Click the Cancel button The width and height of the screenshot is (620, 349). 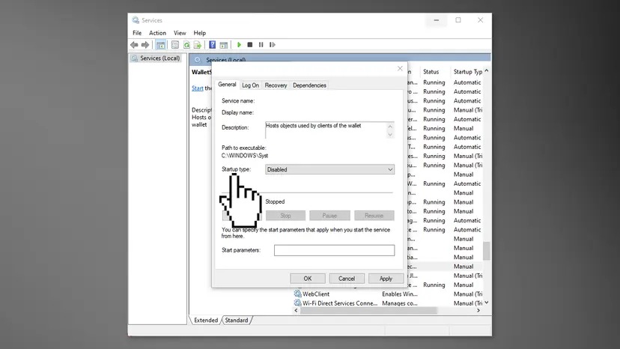(x=347, y=279)
